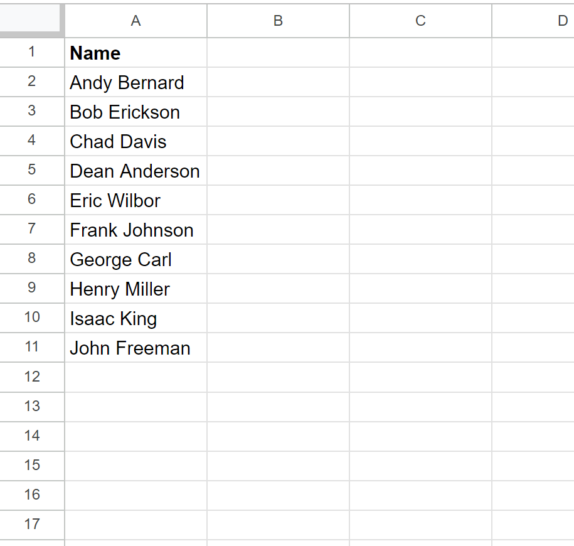Select the Dean Anderson cell

(x=136, y=171)
